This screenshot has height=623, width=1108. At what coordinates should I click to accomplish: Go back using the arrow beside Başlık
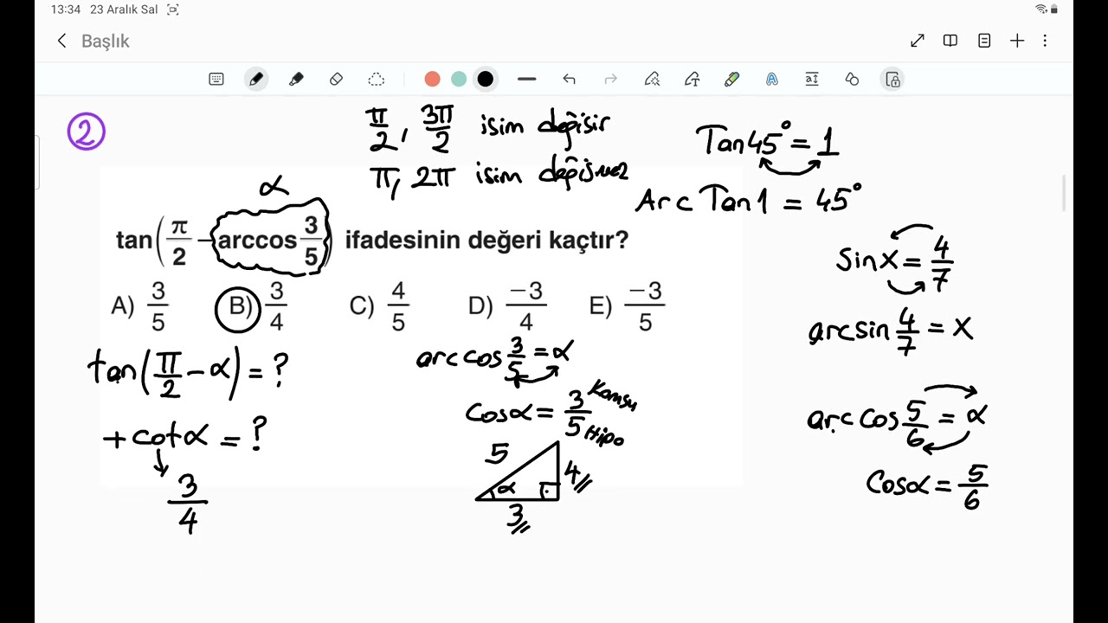(61, 41)
